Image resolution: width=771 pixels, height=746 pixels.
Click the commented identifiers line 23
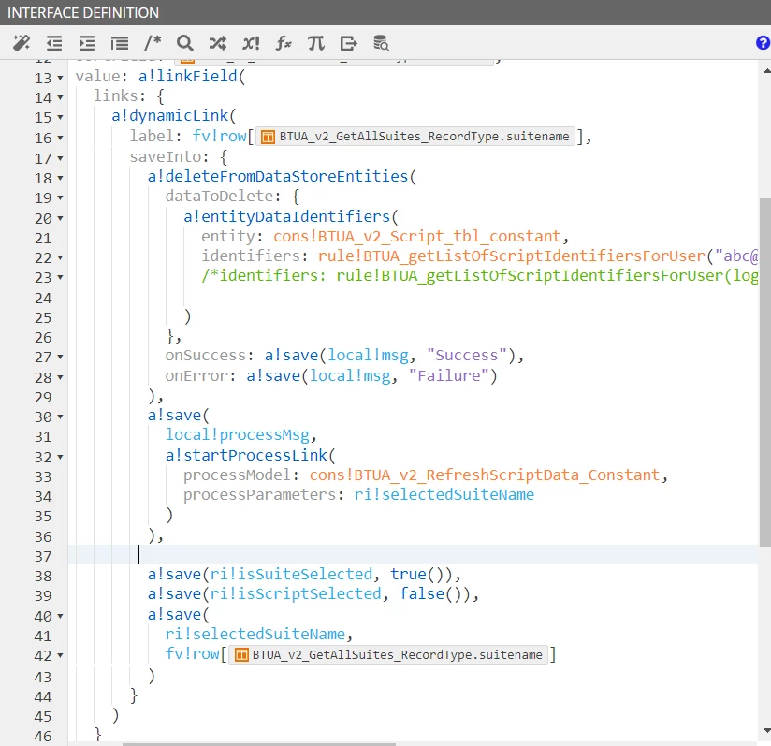click(x=479, y=276)
